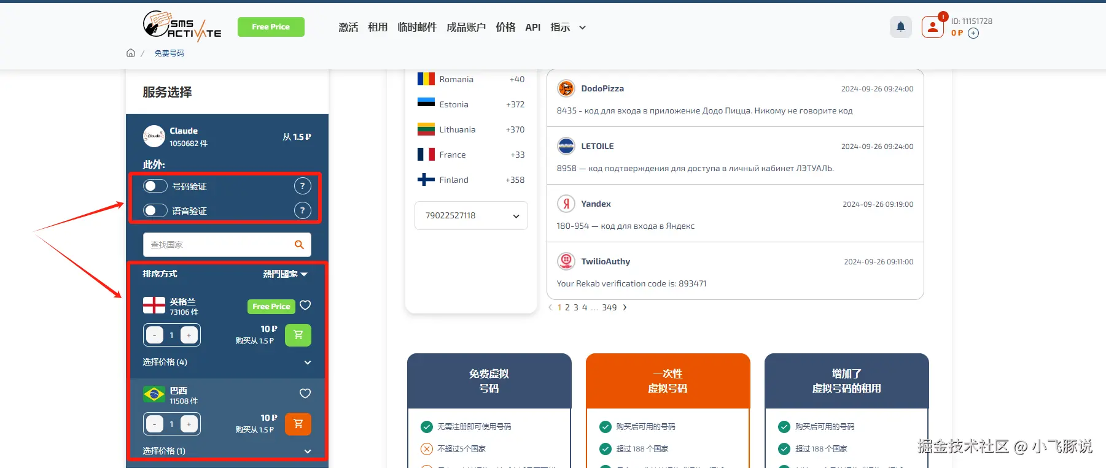Select country code +372 for Estonia
Viewport: 1106px width, 468px height.
point(515,104)
